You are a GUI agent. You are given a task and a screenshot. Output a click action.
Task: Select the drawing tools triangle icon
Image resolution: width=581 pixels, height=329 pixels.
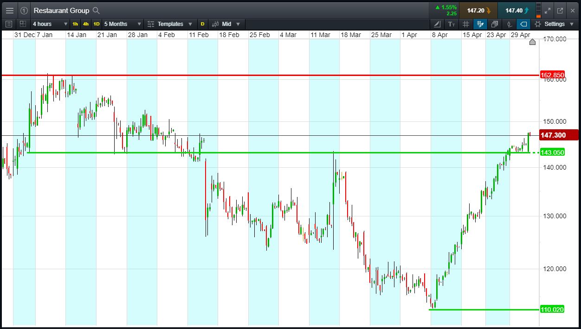(438, 24)
